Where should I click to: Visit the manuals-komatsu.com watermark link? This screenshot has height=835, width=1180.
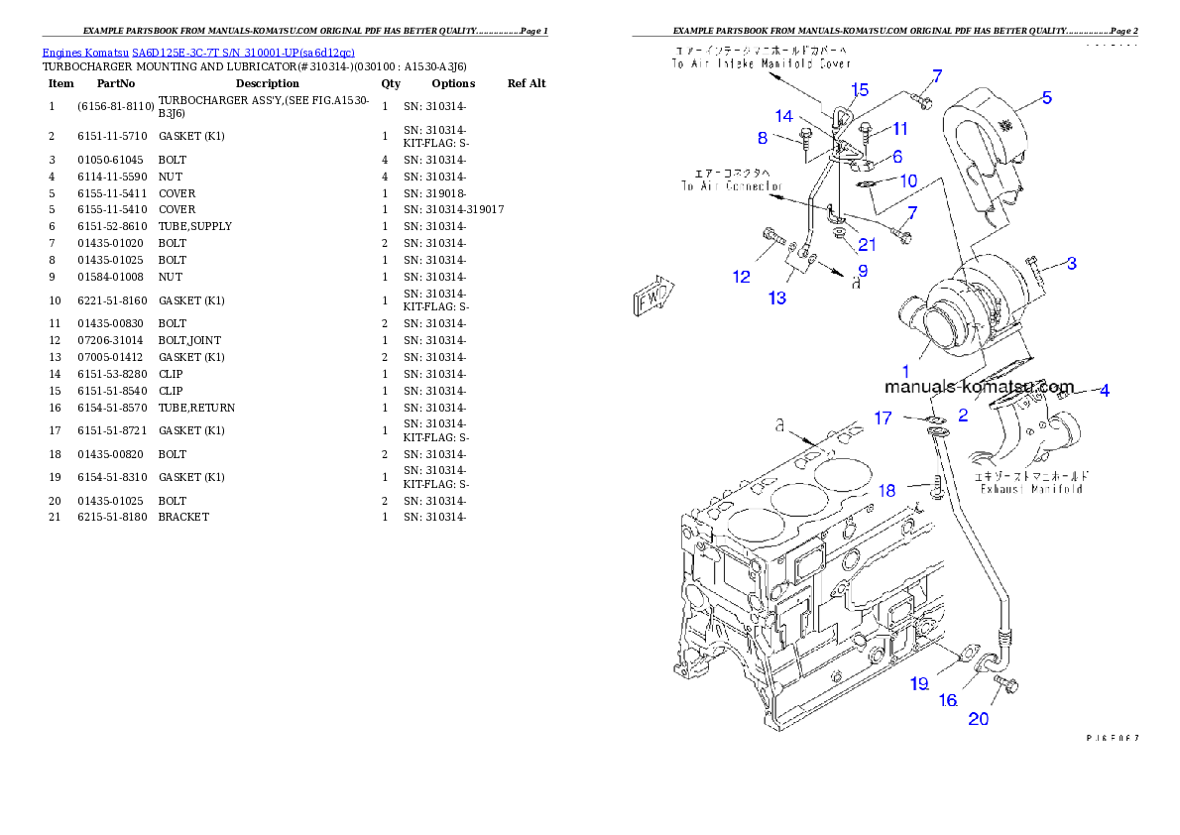pyautogui.click(x=980, y=386)
